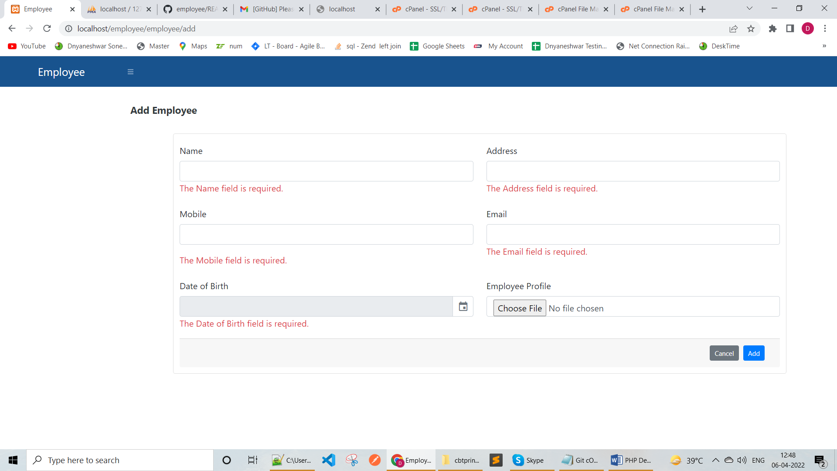
Task: Switch to the [GitHub] Gmail tab
Action: point(272,9)
